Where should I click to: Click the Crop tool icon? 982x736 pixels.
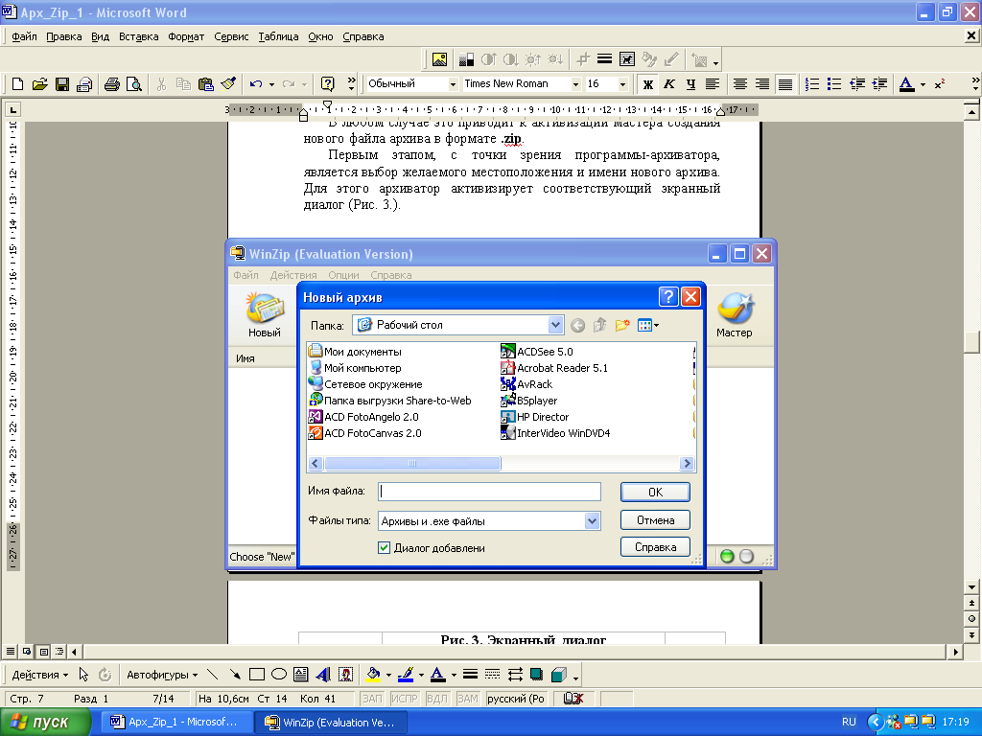(583, 59)
